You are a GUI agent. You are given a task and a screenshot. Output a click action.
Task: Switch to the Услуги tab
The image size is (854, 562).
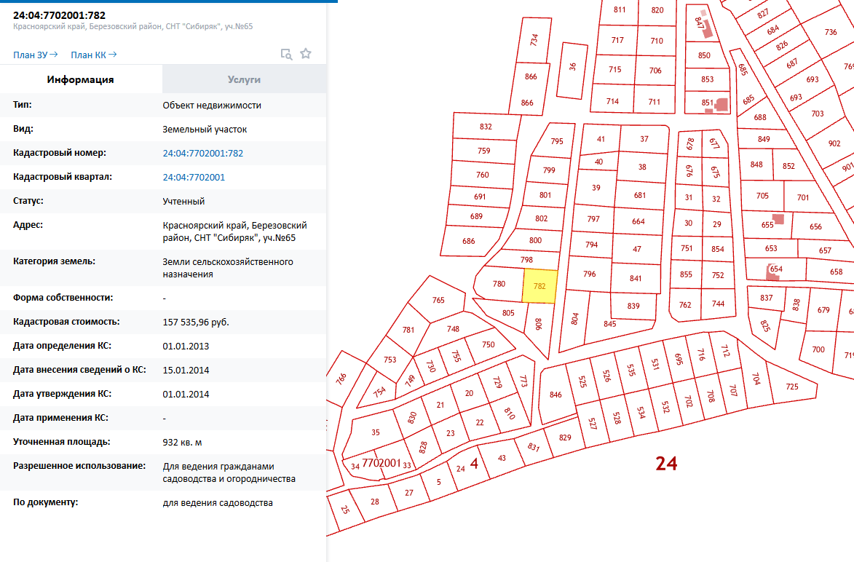[244, 80]
